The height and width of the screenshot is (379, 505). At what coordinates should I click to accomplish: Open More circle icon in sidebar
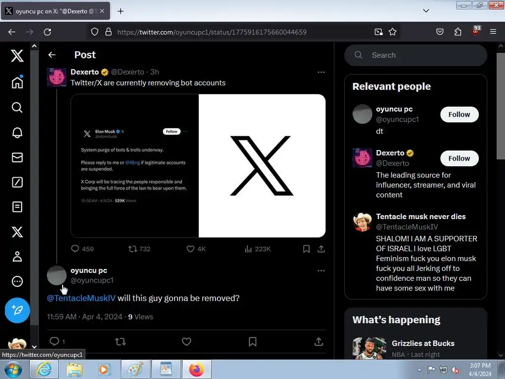coord(17,281)
